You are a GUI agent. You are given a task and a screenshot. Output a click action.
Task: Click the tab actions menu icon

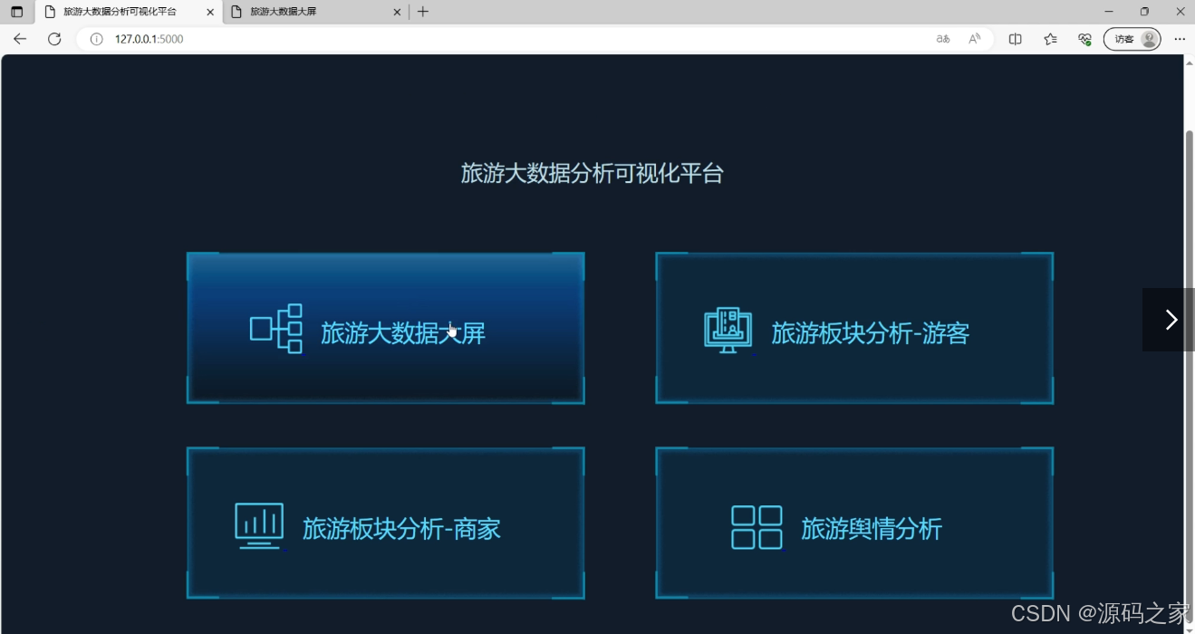click(x=16, y=12)
